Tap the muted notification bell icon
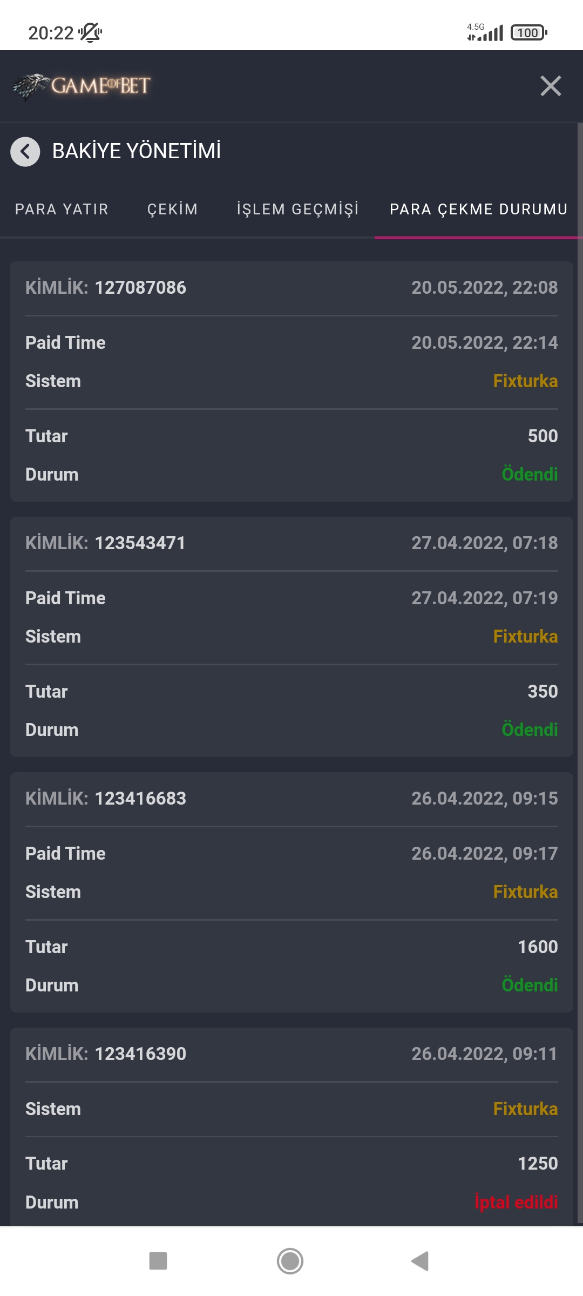 (x=90, y=33)
